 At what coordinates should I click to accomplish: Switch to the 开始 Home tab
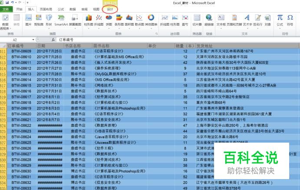[x=19, y=9]
